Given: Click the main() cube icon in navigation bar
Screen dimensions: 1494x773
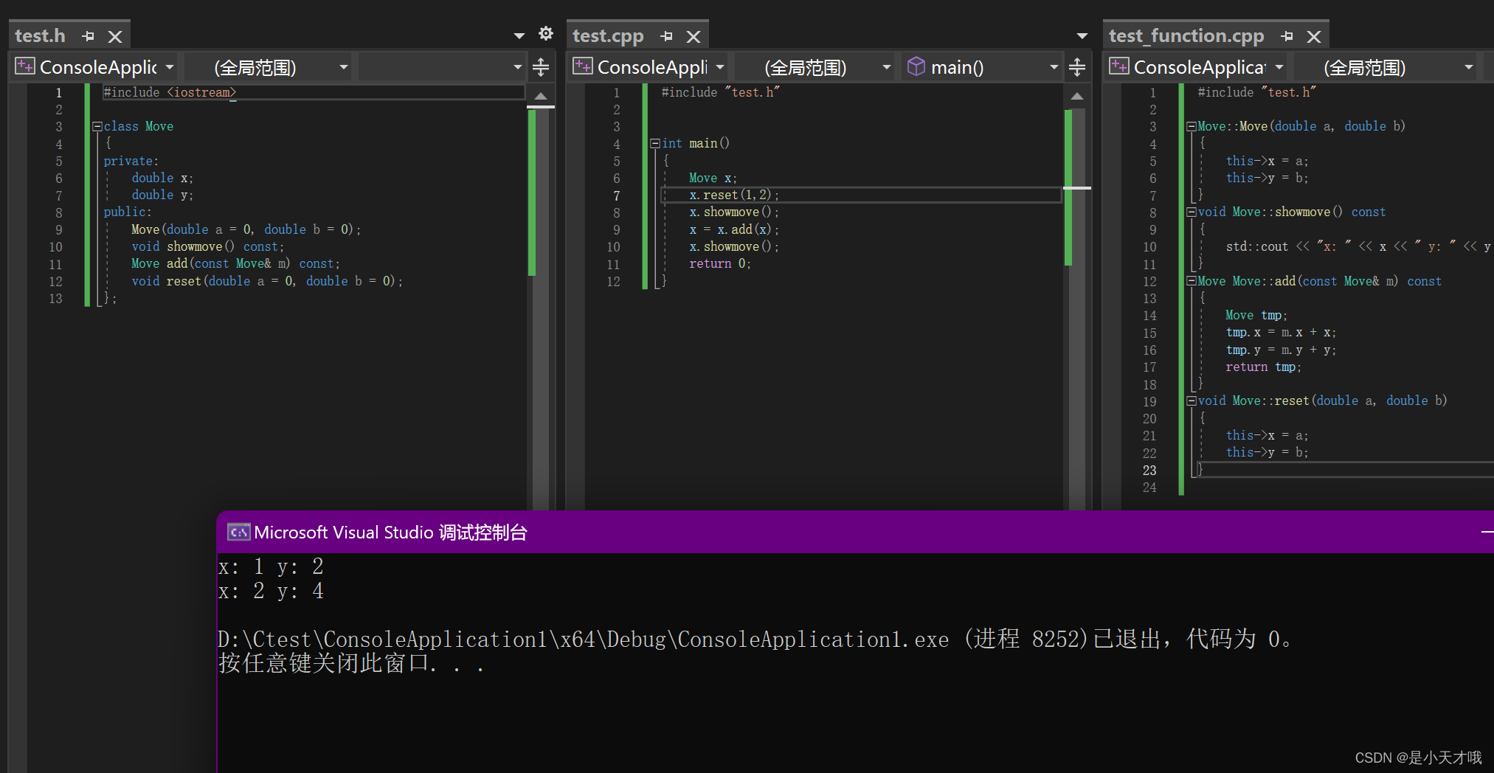Looking at the screenshot, I should pos(917,66).
